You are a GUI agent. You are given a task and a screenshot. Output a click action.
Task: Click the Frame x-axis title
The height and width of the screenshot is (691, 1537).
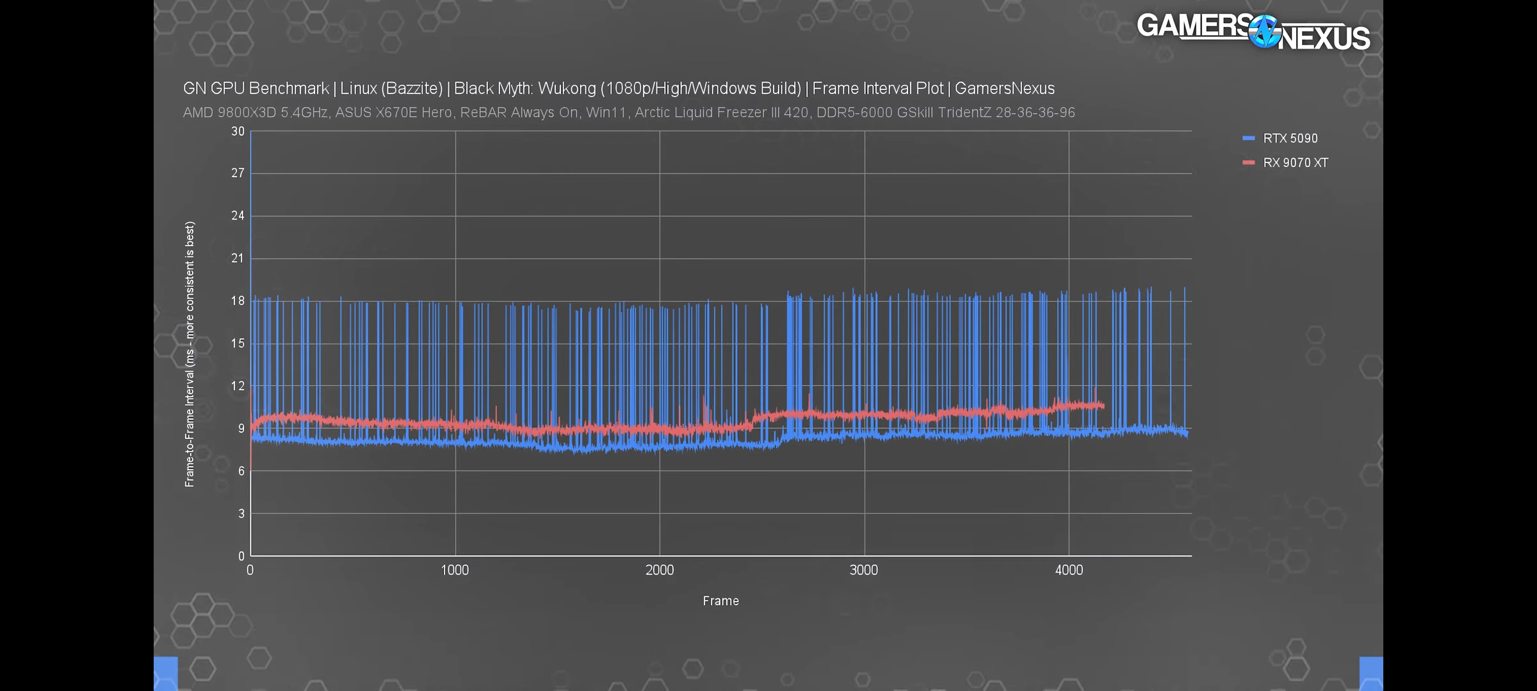click(720, 601)
